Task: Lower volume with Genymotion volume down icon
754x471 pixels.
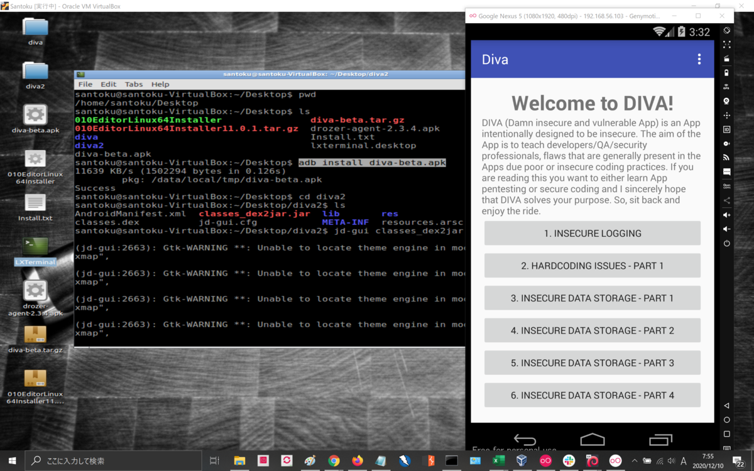Action: click(x=726, y=229)
